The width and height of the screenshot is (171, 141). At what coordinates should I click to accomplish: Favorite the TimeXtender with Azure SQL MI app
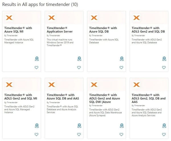36,68
